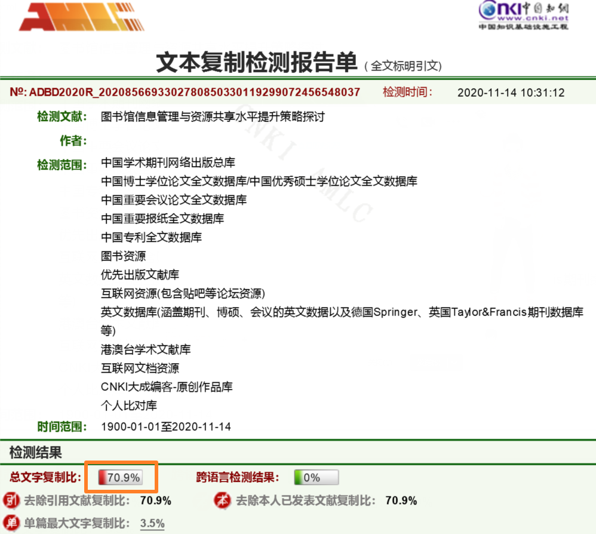Click 个人比对库 entry

[x=129, y=406]
